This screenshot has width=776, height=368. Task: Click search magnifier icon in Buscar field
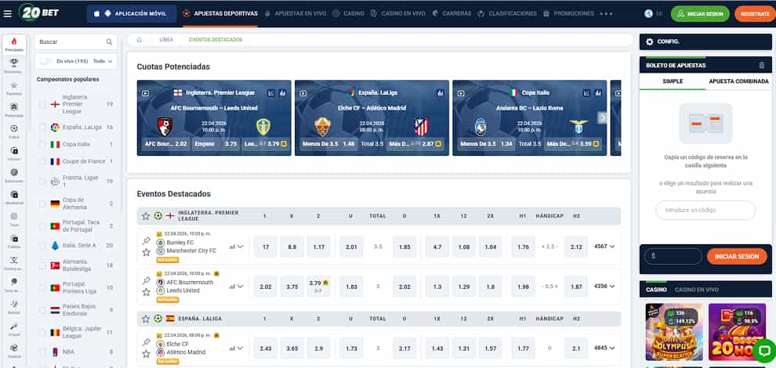110,42
